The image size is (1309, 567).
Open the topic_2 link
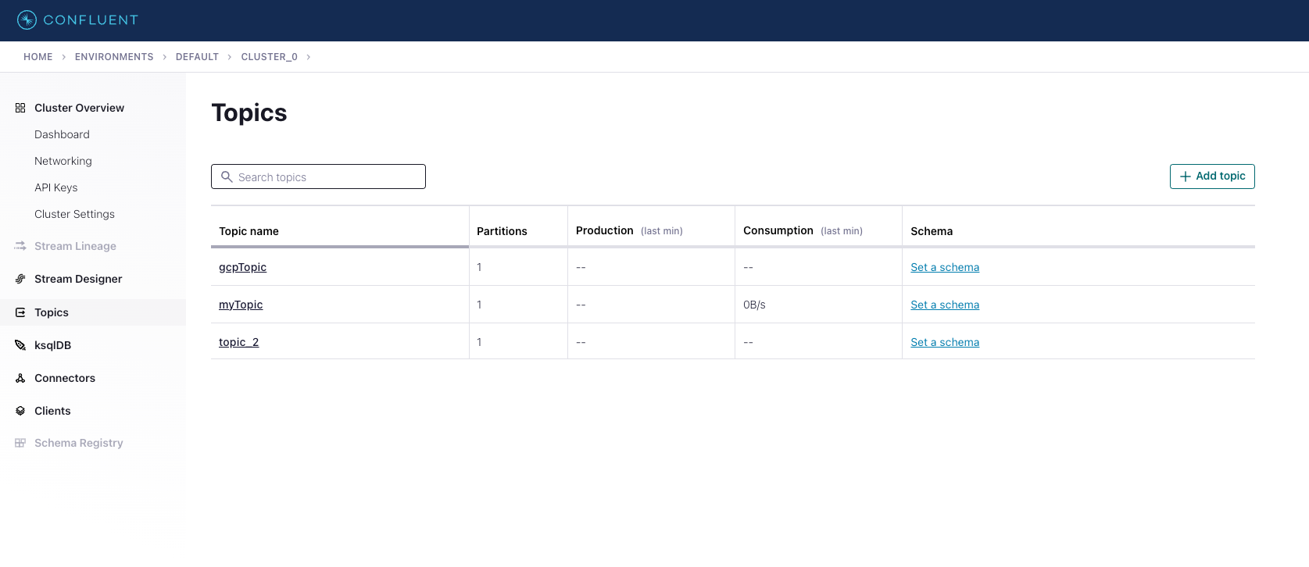(238, 342)
